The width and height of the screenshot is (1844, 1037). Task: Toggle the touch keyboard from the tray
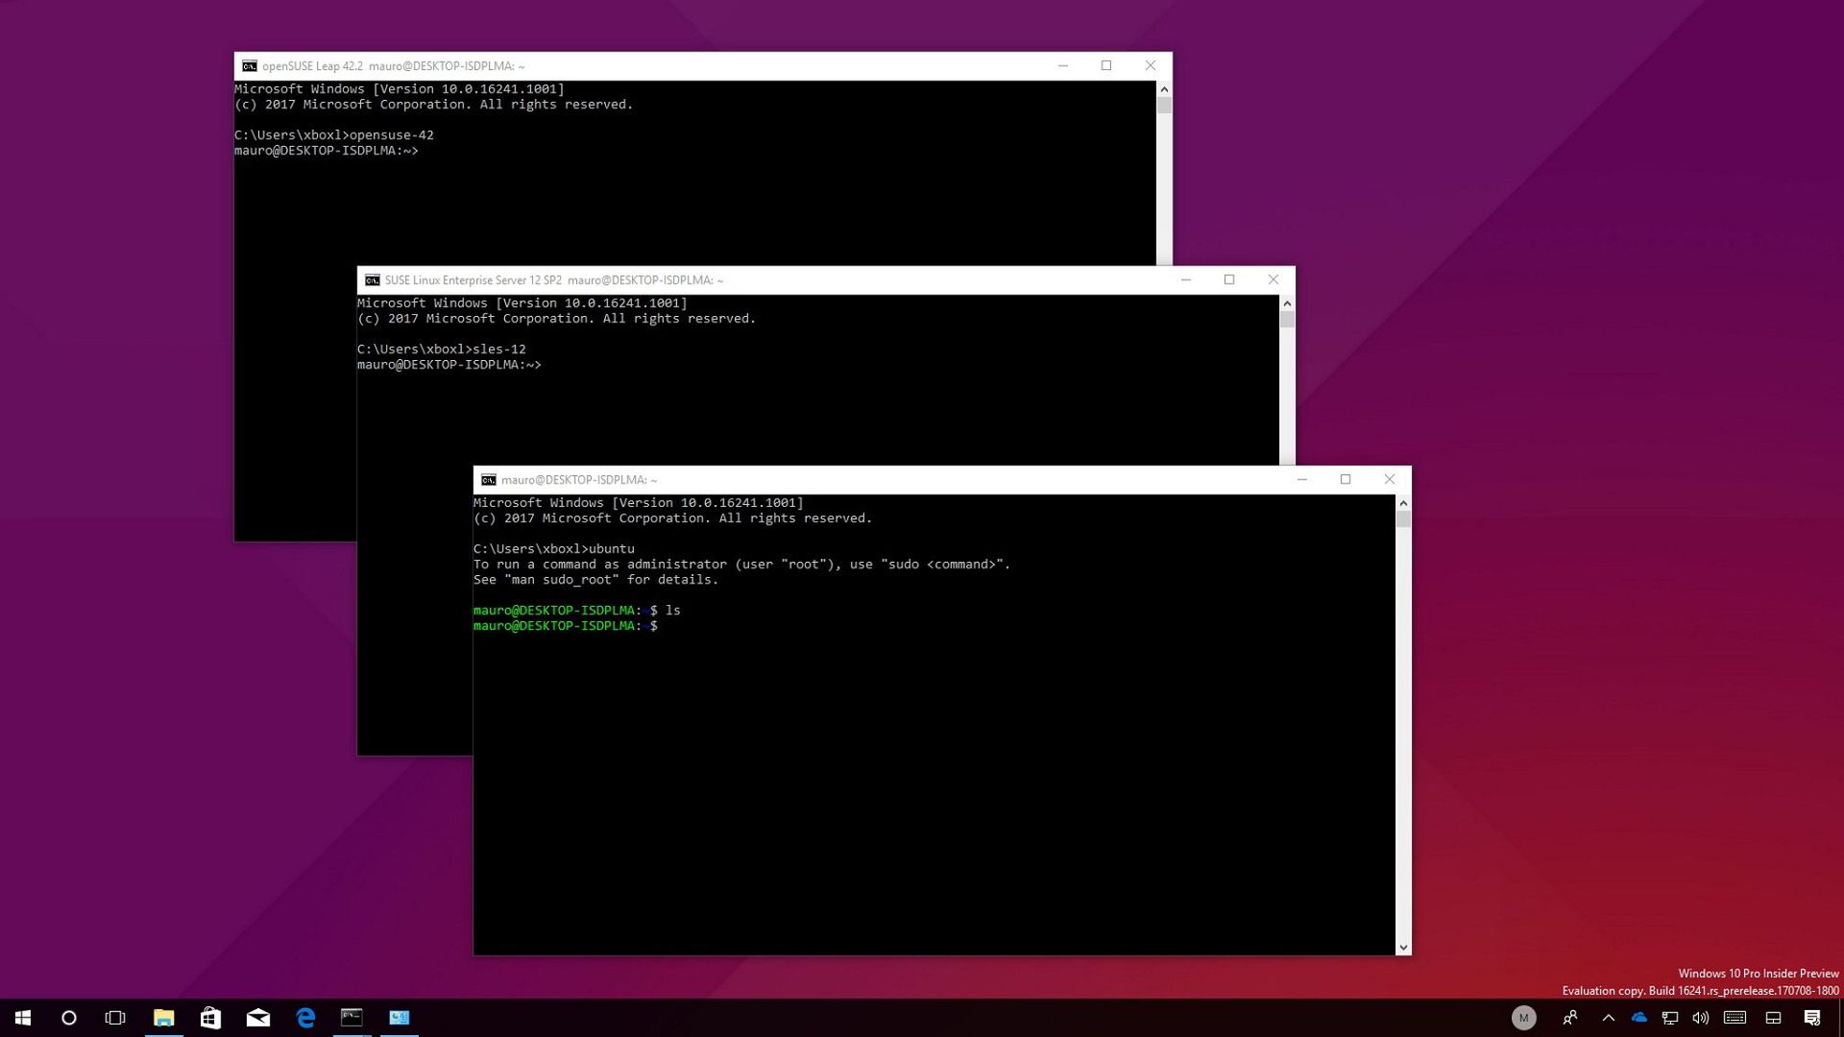tap(1734, 1017)
